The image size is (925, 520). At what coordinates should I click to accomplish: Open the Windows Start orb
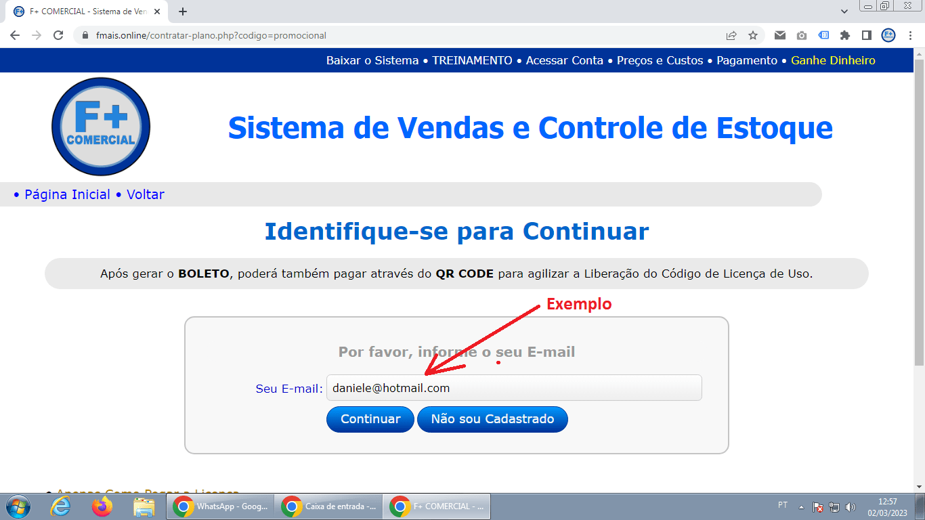(18, 506)
